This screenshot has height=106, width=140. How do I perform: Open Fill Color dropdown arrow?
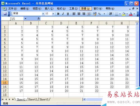pyautogui.click(x=127, y=14)
